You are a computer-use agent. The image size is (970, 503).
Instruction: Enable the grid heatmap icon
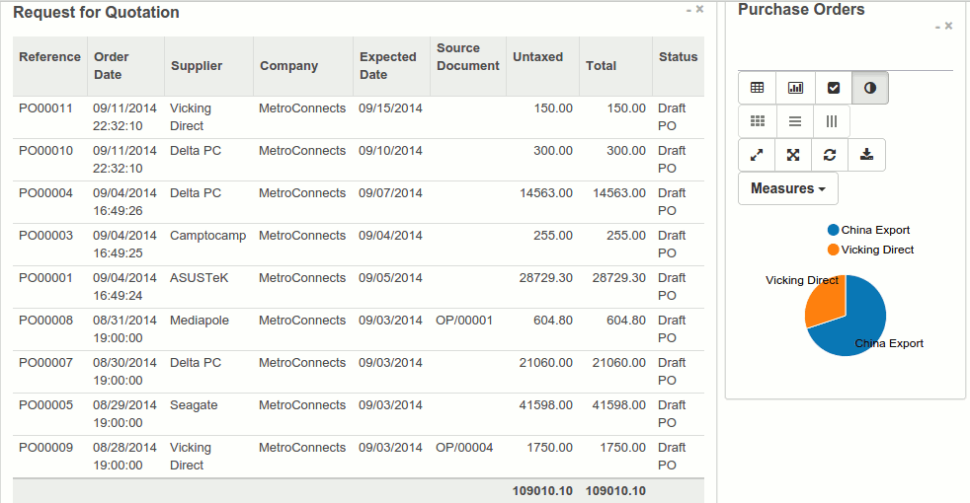(757, 121)
